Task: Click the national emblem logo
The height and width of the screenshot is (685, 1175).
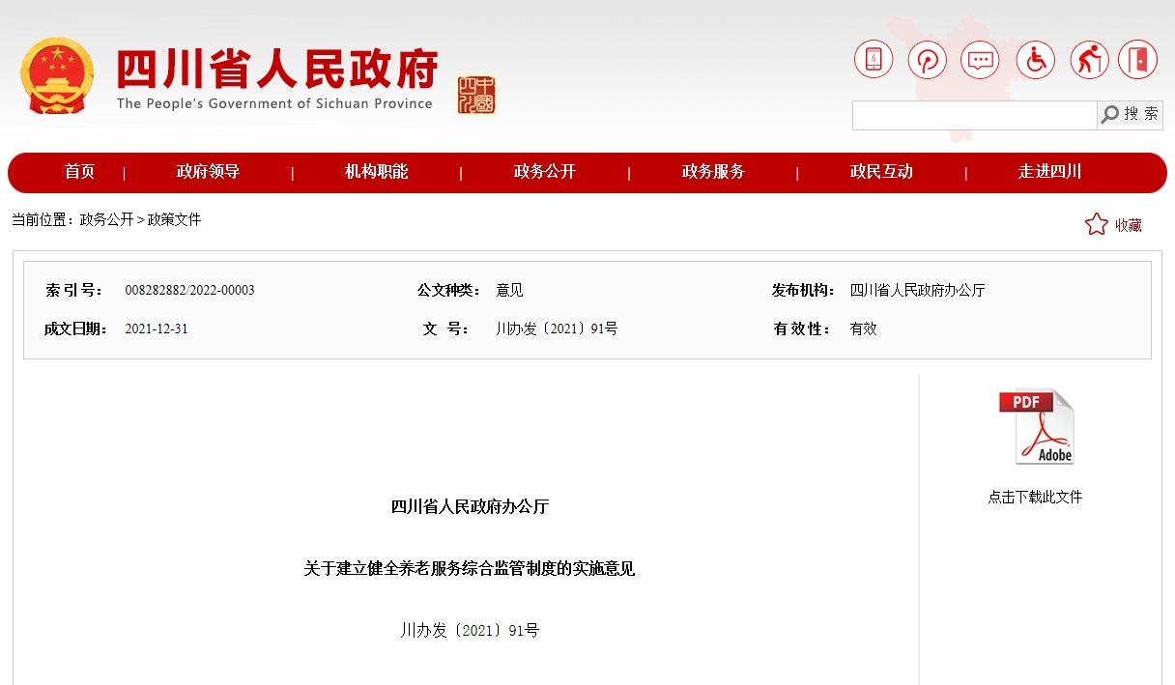Action: [x=57, y=76]
